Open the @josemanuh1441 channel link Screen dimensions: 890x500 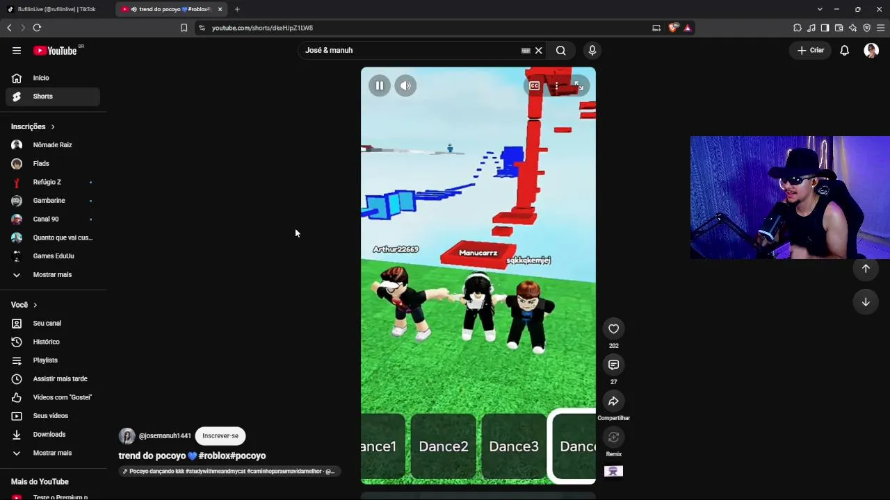pyautogui.click(x=165, y=435)
